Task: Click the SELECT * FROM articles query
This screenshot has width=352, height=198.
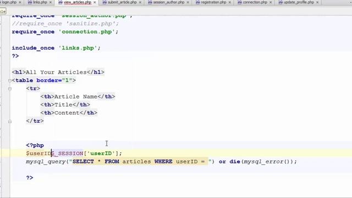Action: pos(139,162)
